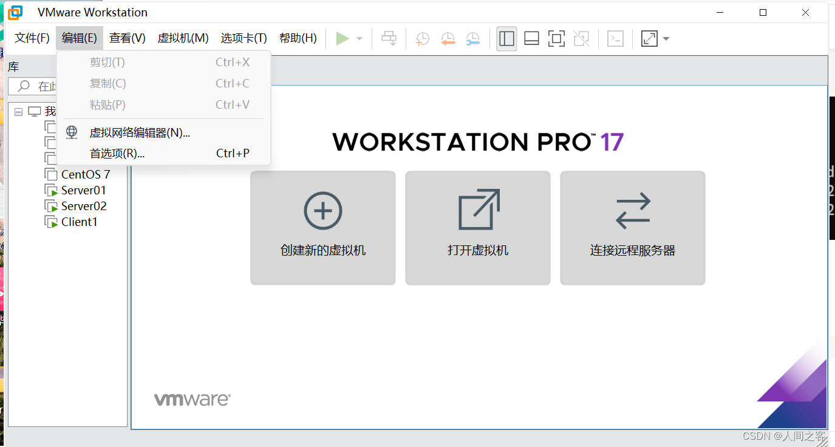The width and height of the screenshot is (835, 447).
Task: Click the magnifier icon in library search
Action: (24, 86)
